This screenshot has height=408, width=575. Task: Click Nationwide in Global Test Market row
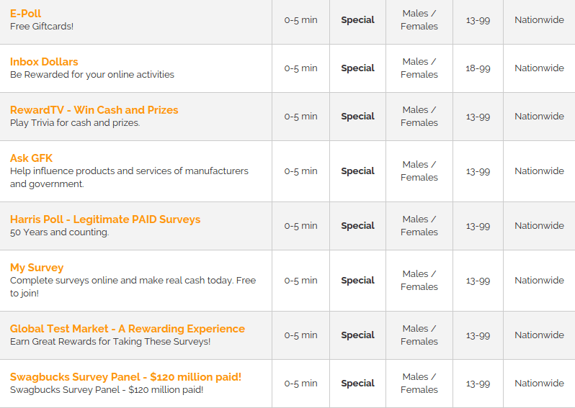pos(539,335)
